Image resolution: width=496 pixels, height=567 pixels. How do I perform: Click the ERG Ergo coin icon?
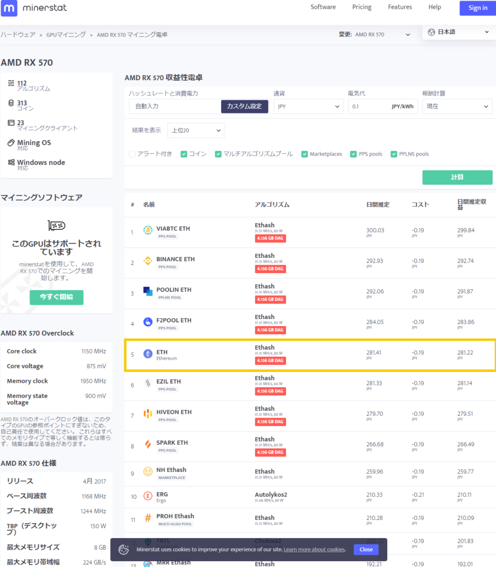pyautogui.click(x=148, y=496)
